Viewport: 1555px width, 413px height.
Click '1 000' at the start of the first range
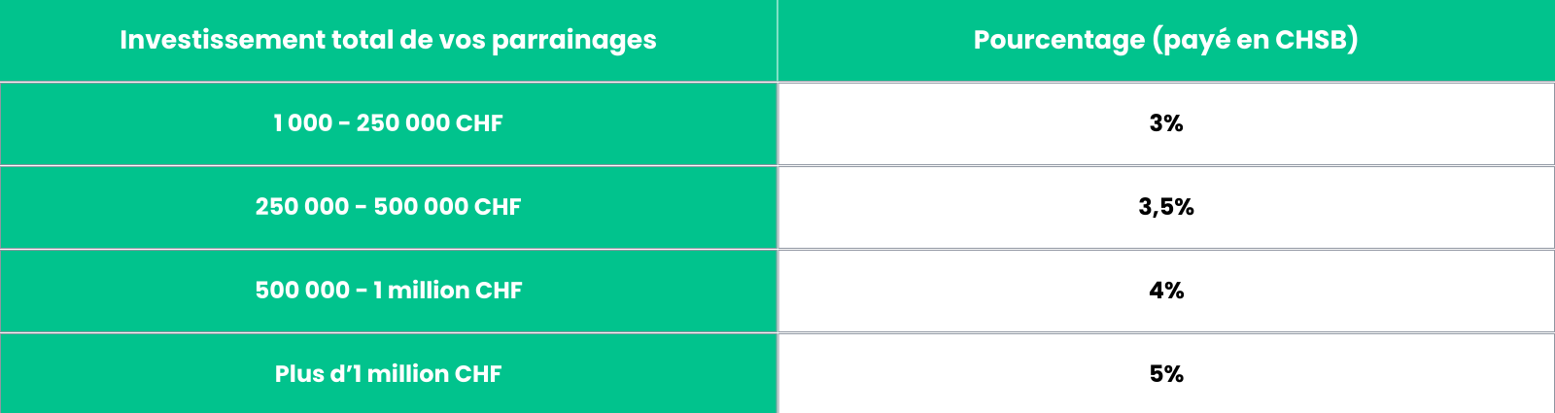[x=303, y=123]
